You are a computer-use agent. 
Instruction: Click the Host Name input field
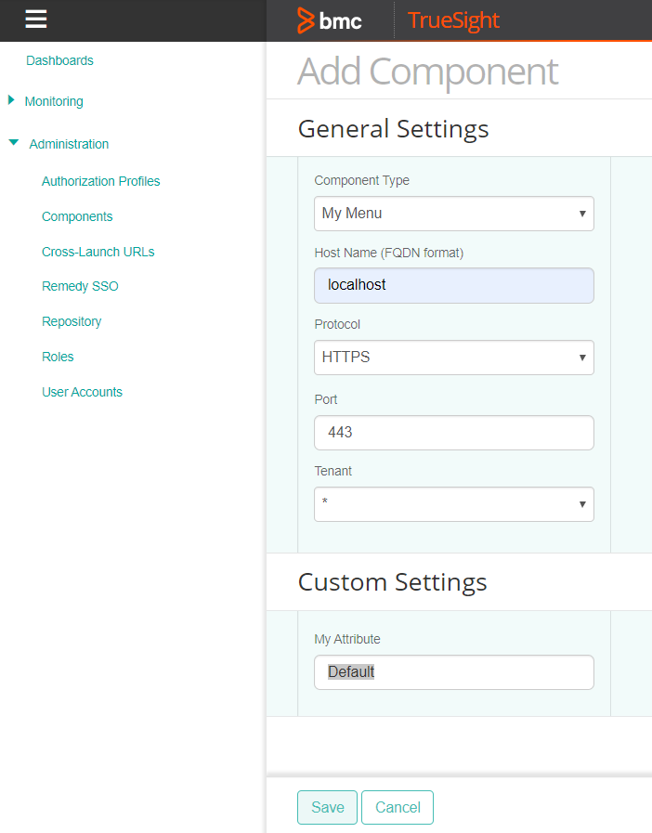coord(454,285)
